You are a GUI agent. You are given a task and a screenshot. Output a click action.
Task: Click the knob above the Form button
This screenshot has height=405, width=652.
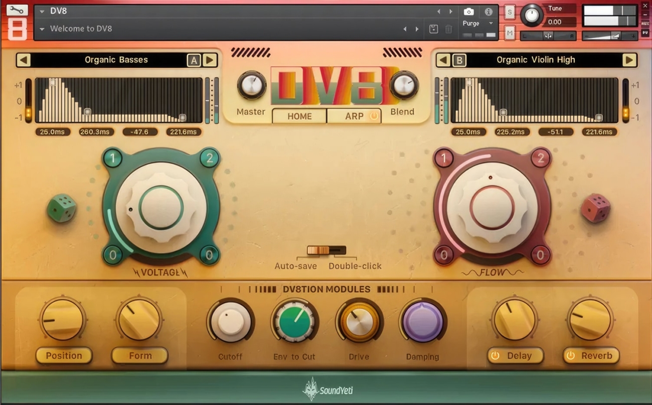[138, 319]
